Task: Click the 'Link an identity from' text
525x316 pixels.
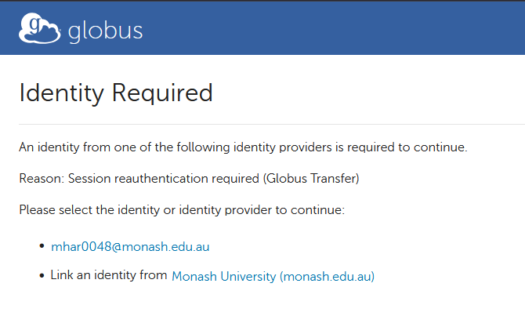Action: (x=109, y=275)
